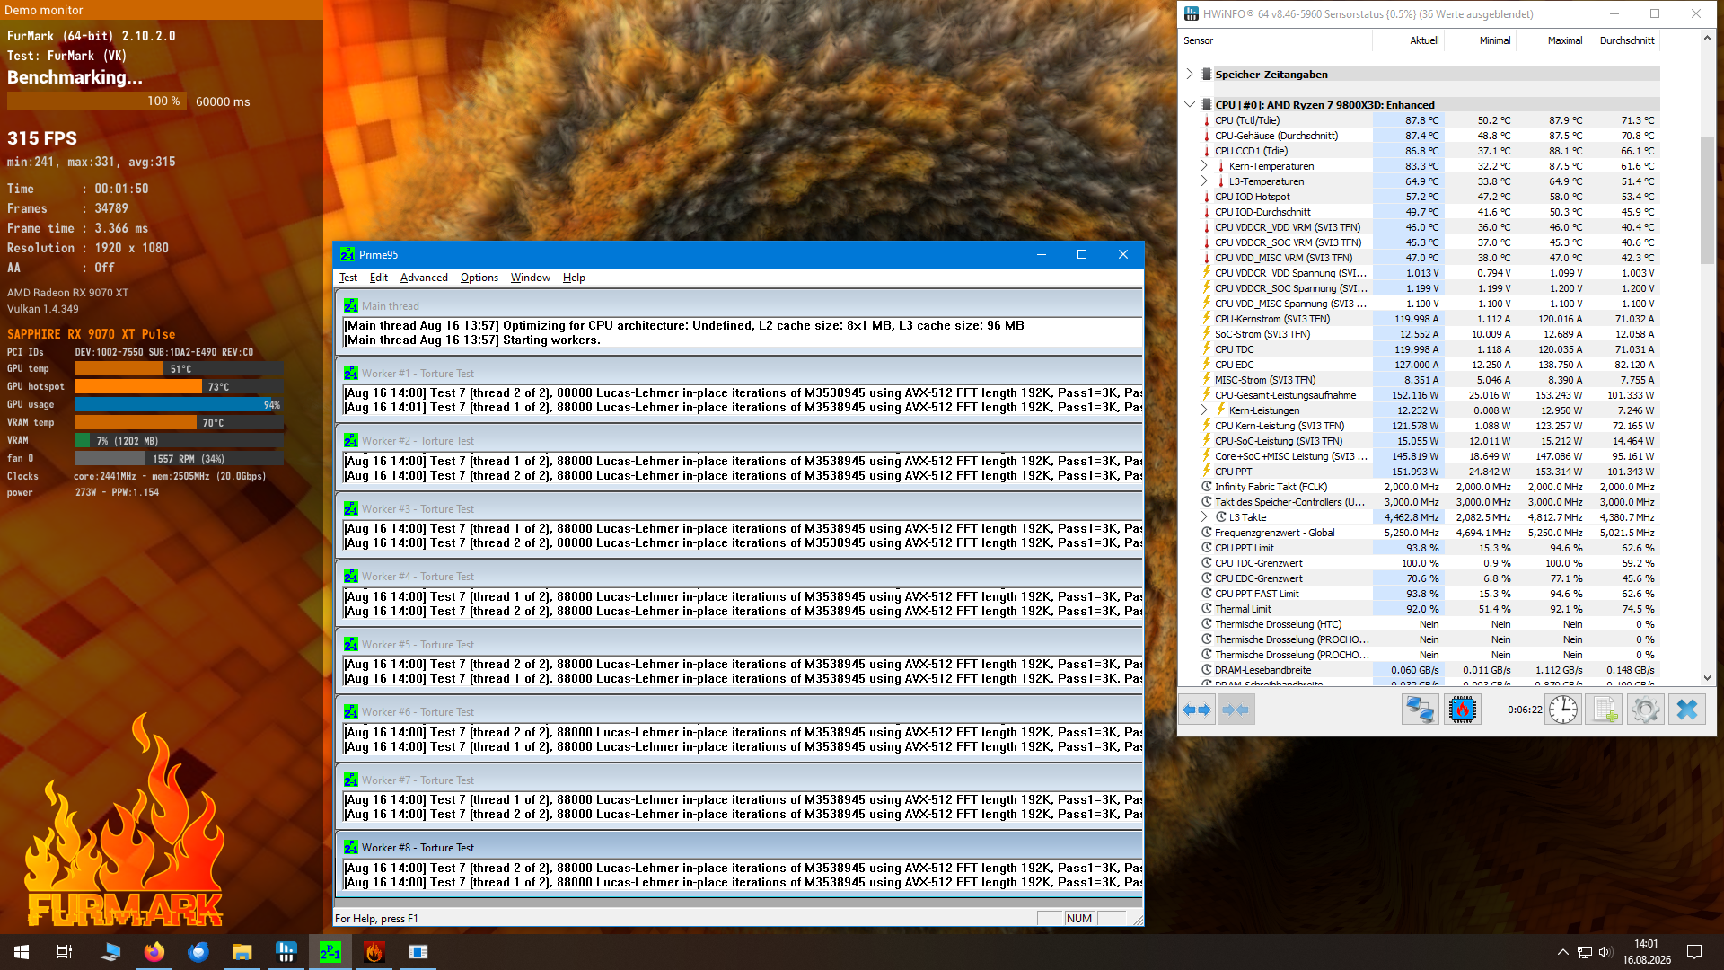Click HWiNFO scrollbar up arrow
Screen dimensions: 1724x970
point(1707,38)
